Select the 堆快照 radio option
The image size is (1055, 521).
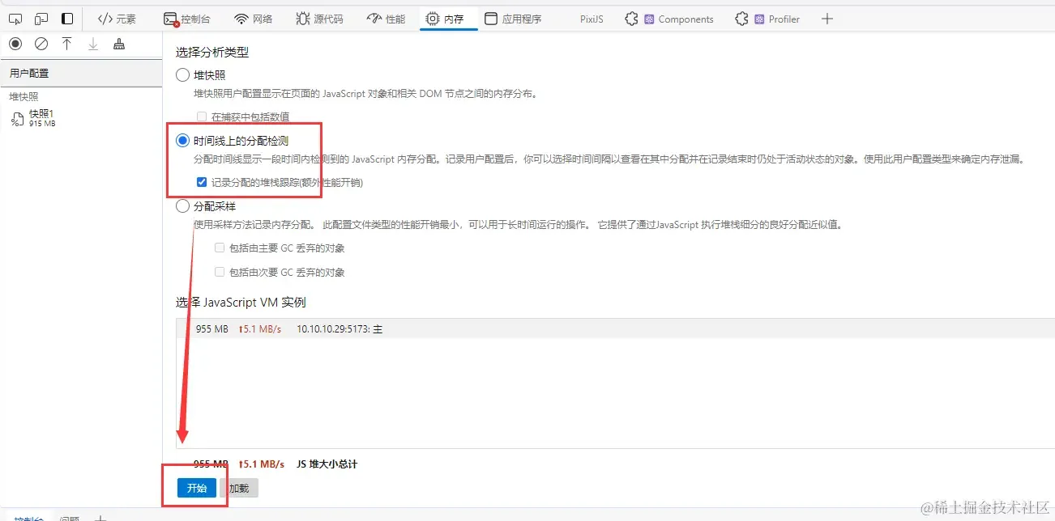[x=183, y=75]
